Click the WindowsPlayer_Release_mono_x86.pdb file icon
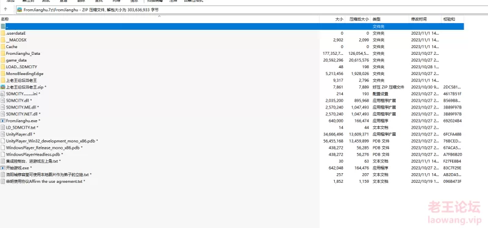 [3, 148]
